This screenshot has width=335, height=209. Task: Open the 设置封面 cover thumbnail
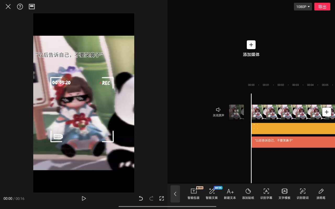point(236,112)
